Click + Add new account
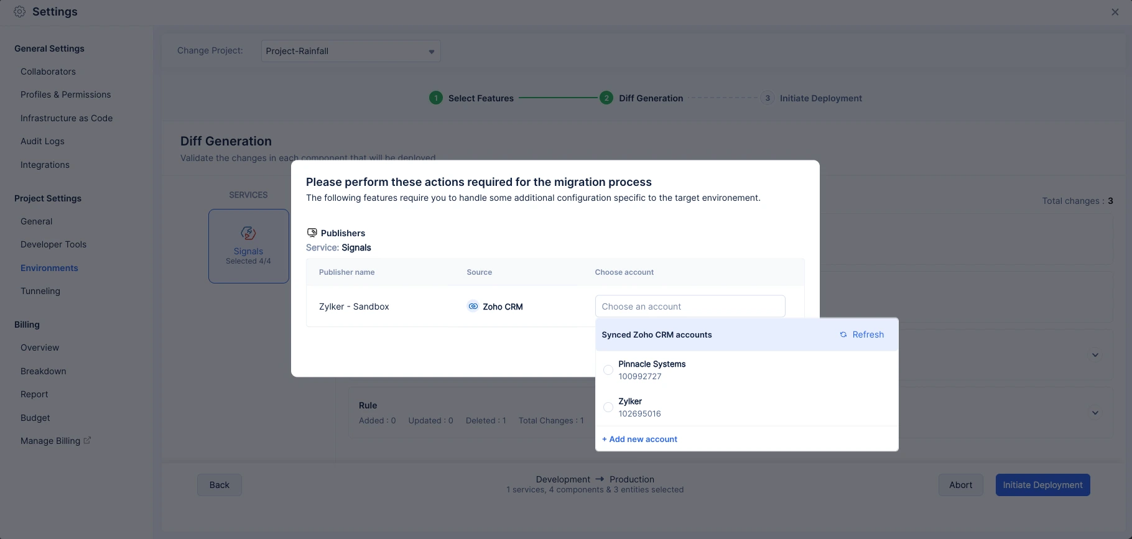The height and width of the screenshot is (539, 1132). [639, 439]
